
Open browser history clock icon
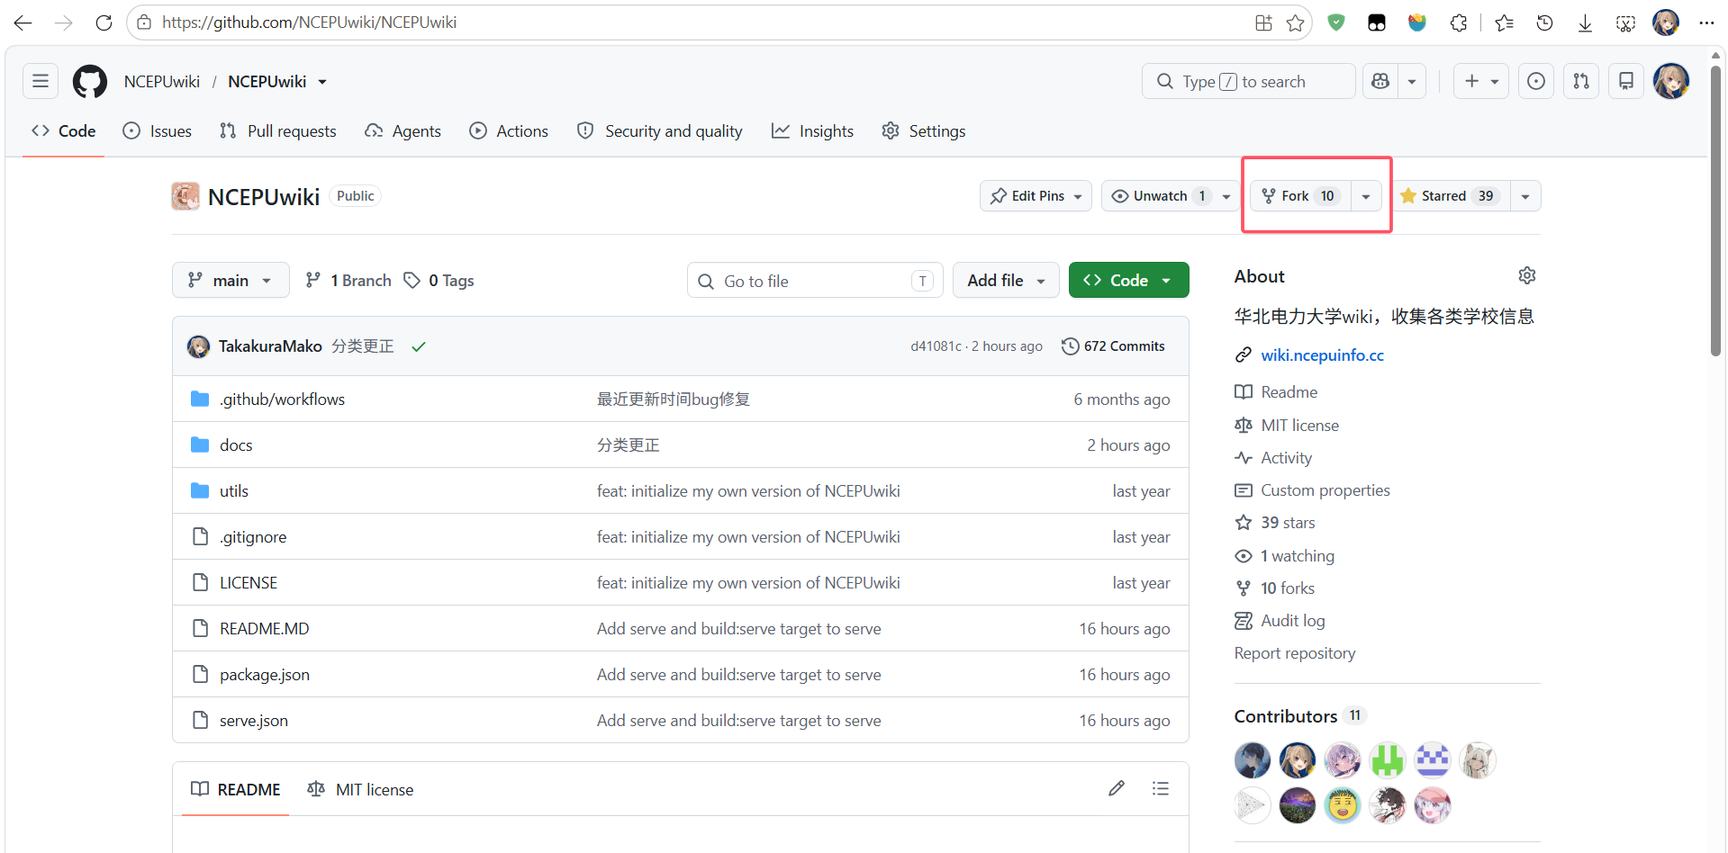coord(1544,22)
